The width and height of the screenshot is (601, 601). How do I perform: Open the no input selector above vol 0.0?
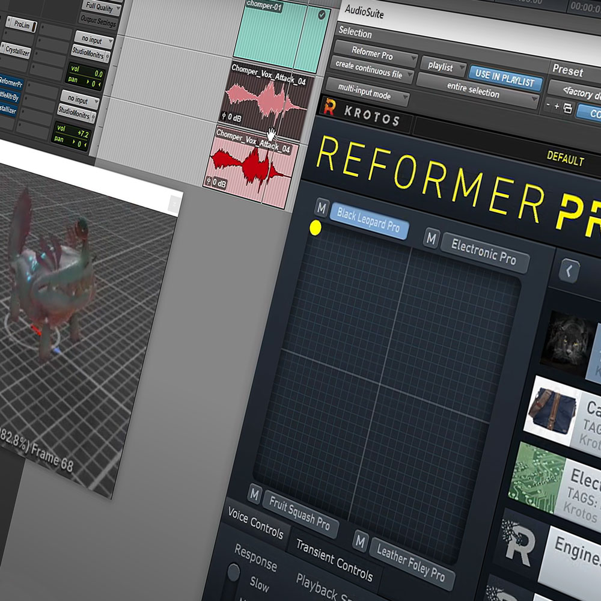pyautogui.click(x=94, y=40)
